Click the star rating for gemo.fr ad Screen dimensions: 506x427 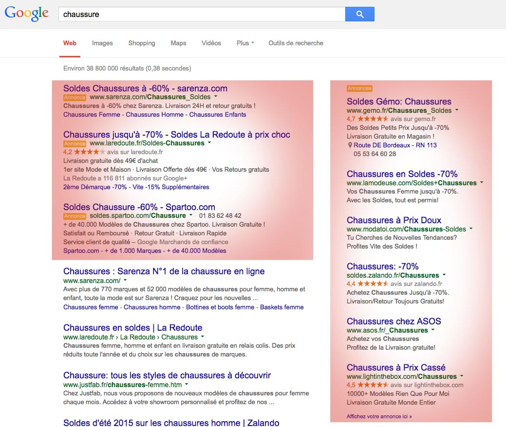pyautogui.click(x=373, y=119)
